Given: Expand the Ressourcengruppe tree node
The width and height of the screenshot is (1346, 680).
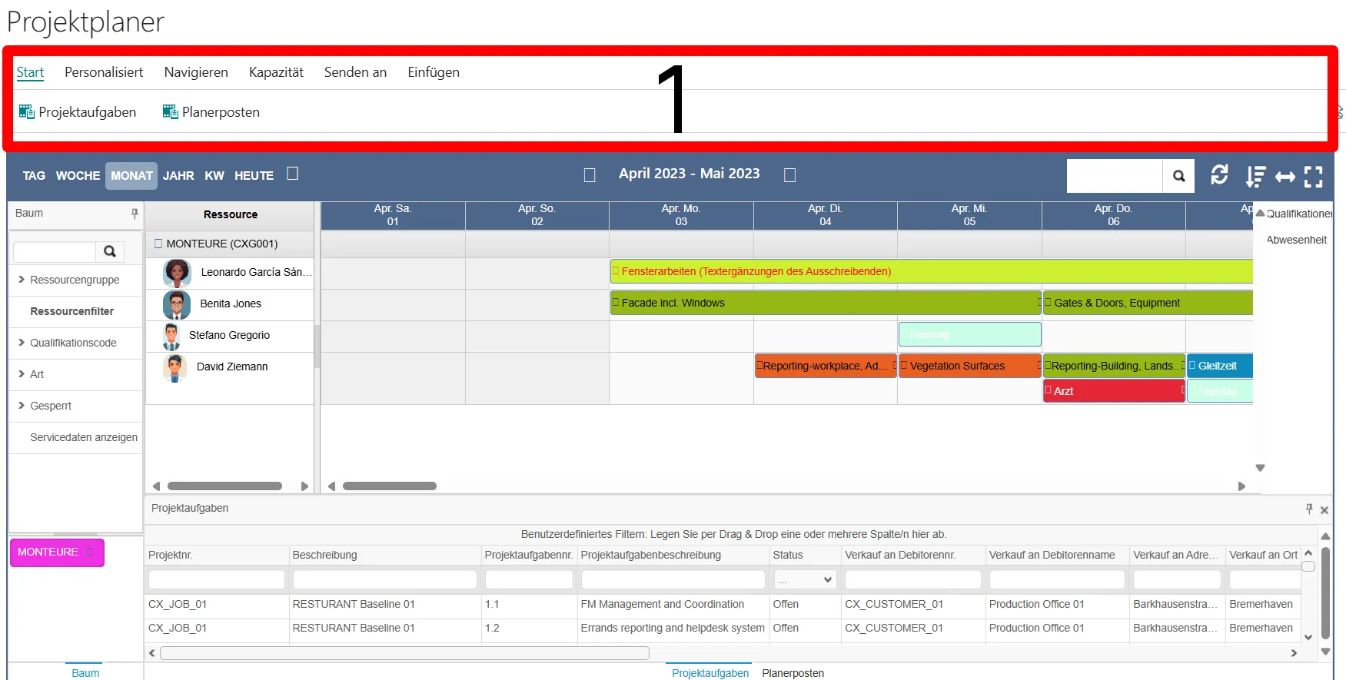Looking at the screenshot, I should coord(22,280).
